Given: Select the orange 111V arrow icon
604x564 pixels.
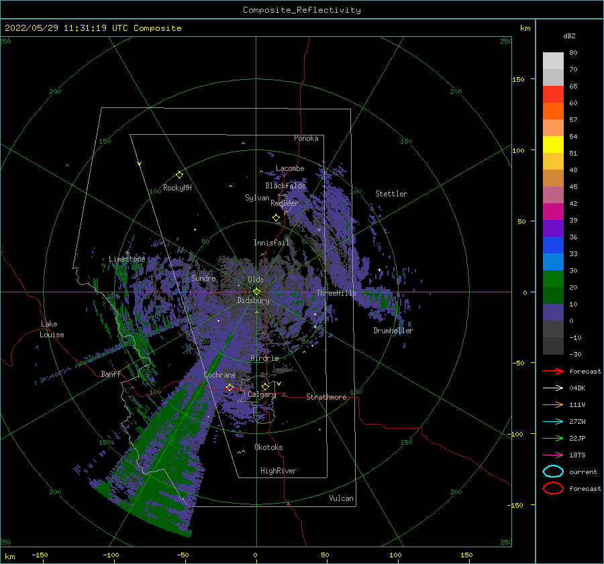Looking at the screenshot, I should click(553, 404).
